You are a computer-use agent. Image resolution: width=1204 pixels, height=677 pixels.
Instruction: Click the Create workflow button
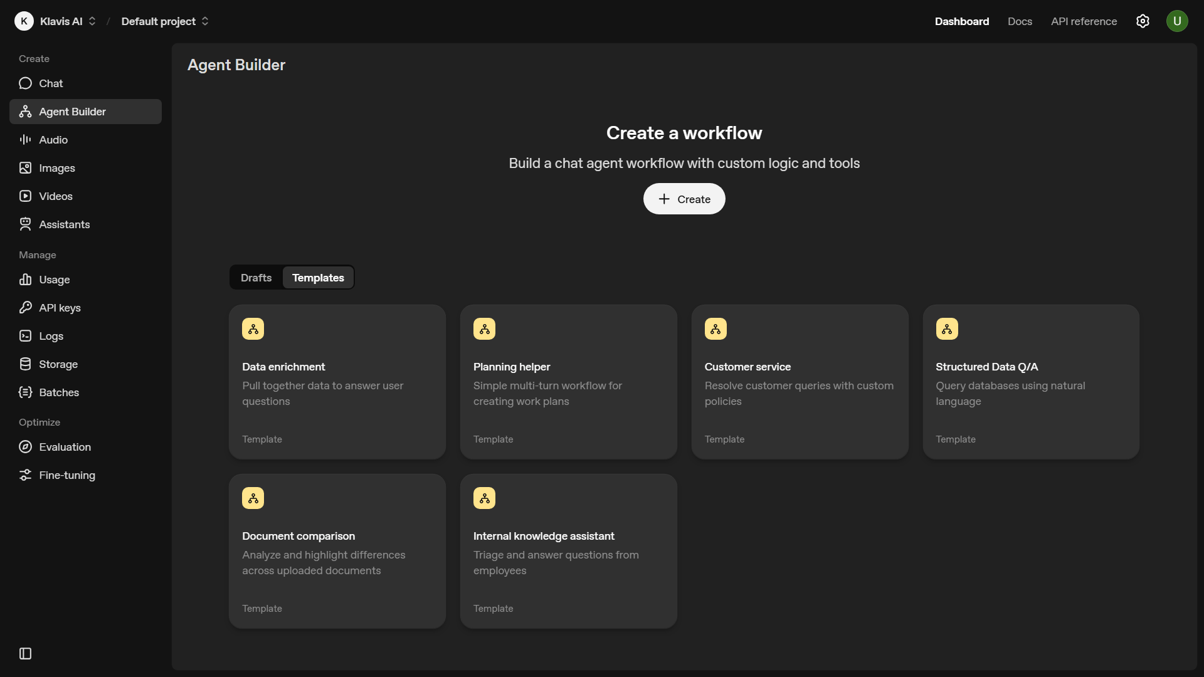coord(684,199)
